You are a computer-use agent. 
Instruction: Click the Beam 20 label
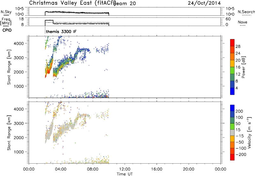click(125, 3)
